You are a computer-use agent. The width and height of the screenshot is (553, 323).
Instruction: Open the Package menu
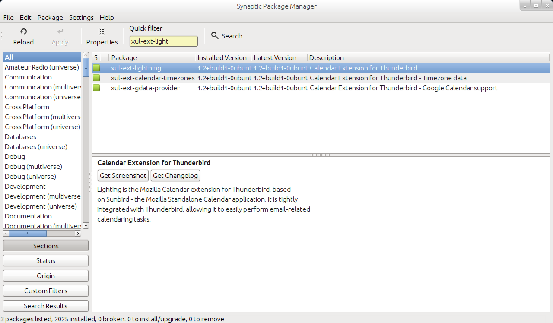(50, 18)
